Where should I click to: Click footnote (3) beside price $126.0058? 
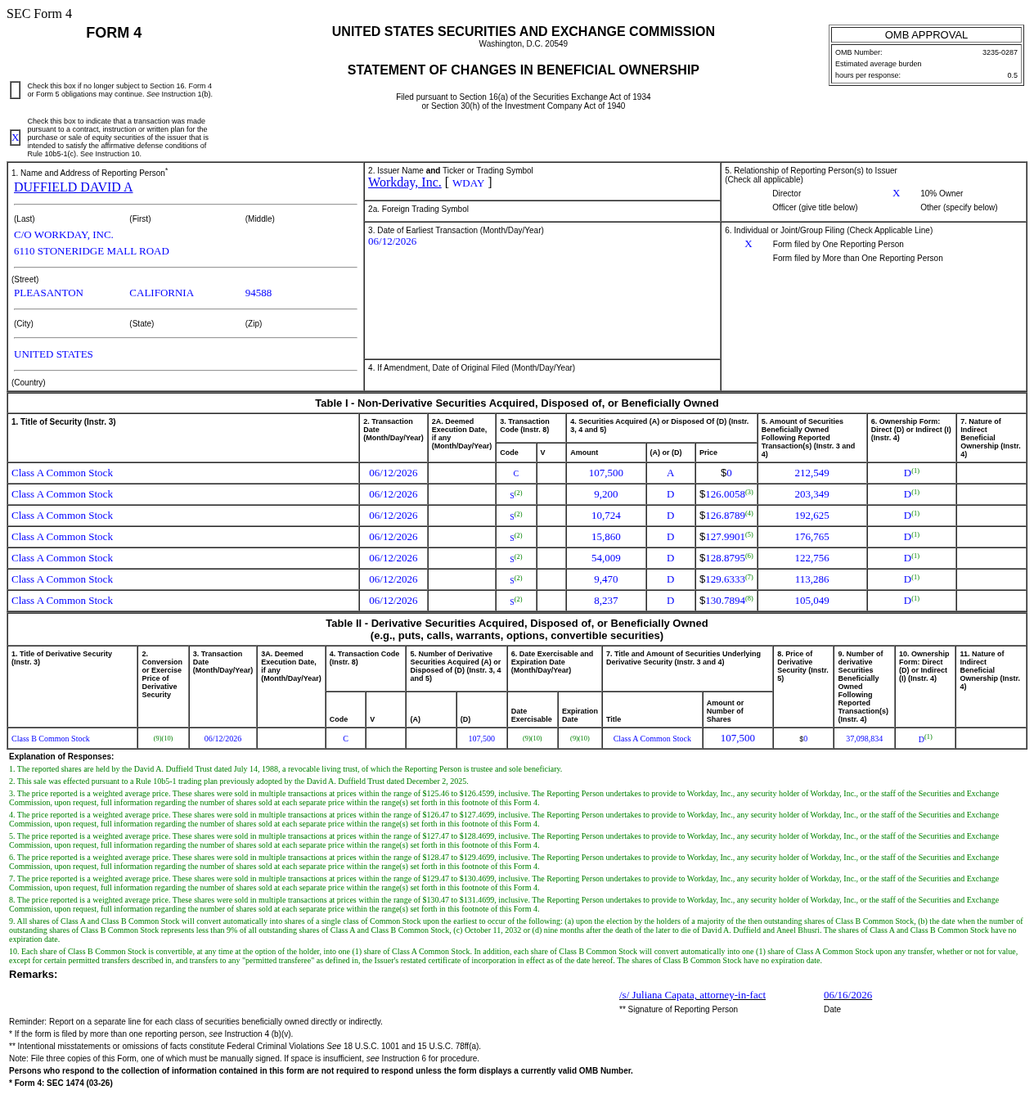pyautogui.click(x=749, y=492)
